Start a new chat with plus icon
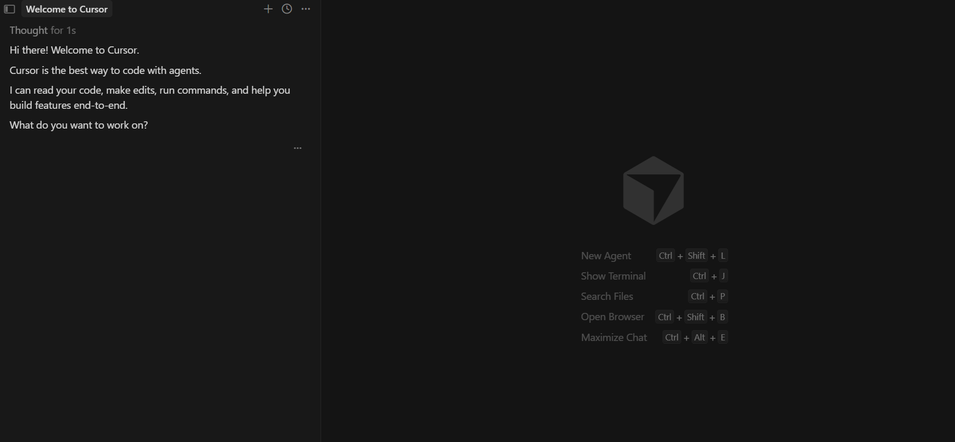Viewport: 955px width, 442px height. (x=268, y=9)
